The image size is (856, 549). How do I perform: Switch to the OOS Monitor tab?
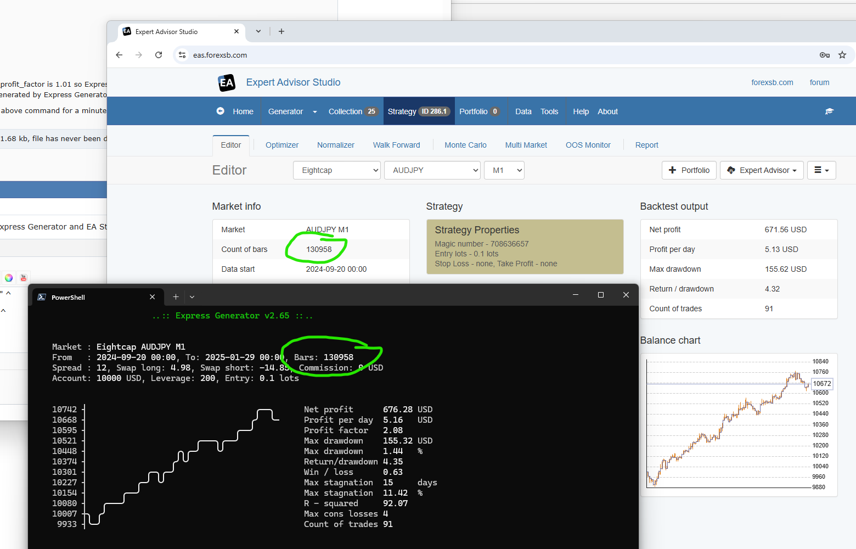(x=588, y=145)
